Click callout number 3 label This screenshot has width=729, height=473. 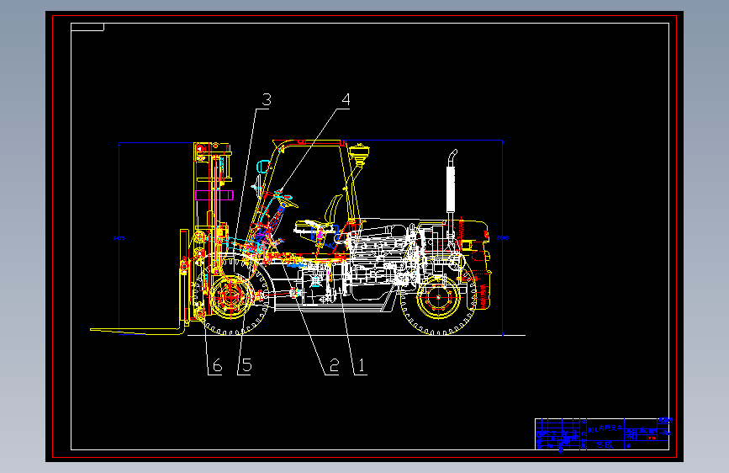(x=267, y=99)
